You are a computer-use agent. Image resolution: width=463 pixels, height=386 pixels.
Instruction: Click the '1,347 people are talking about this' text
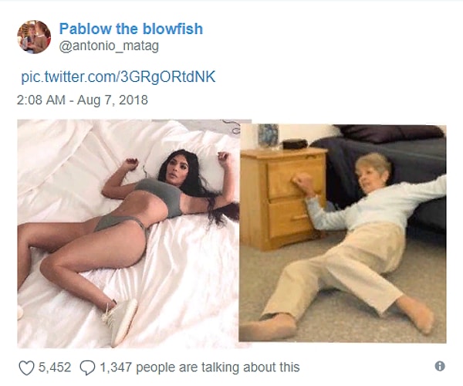[200, 367]
